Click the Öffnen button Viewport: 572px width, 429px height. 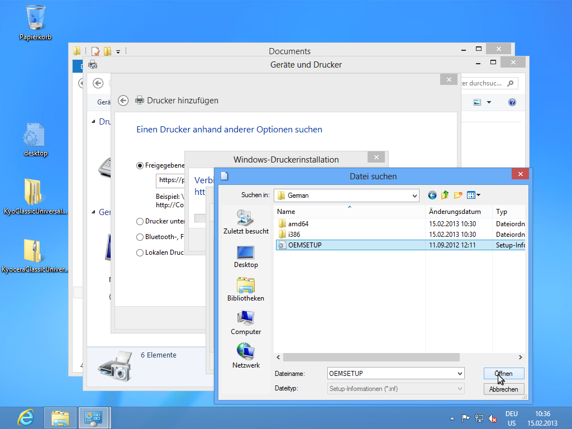coord(504,374)
